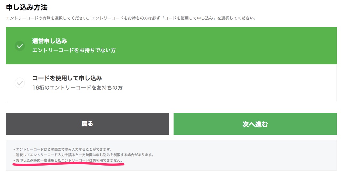341x172 pixels.
Task: Click the underlined note 再利用できません
Action: click(68, 160)
